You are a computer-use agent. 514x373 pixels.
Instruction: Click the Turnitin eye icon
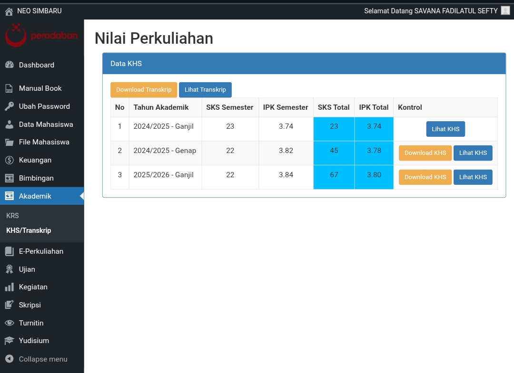[x=10, y=323]
